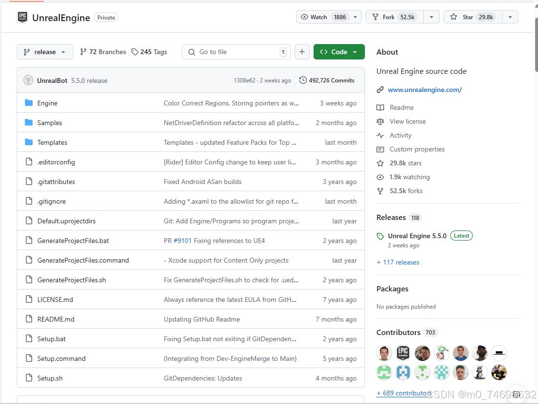The width and height of the screenshot is (538, 404).
Task: Click the release tag icon near Unreal Engine 5.5.0
Action: point(380,236)
